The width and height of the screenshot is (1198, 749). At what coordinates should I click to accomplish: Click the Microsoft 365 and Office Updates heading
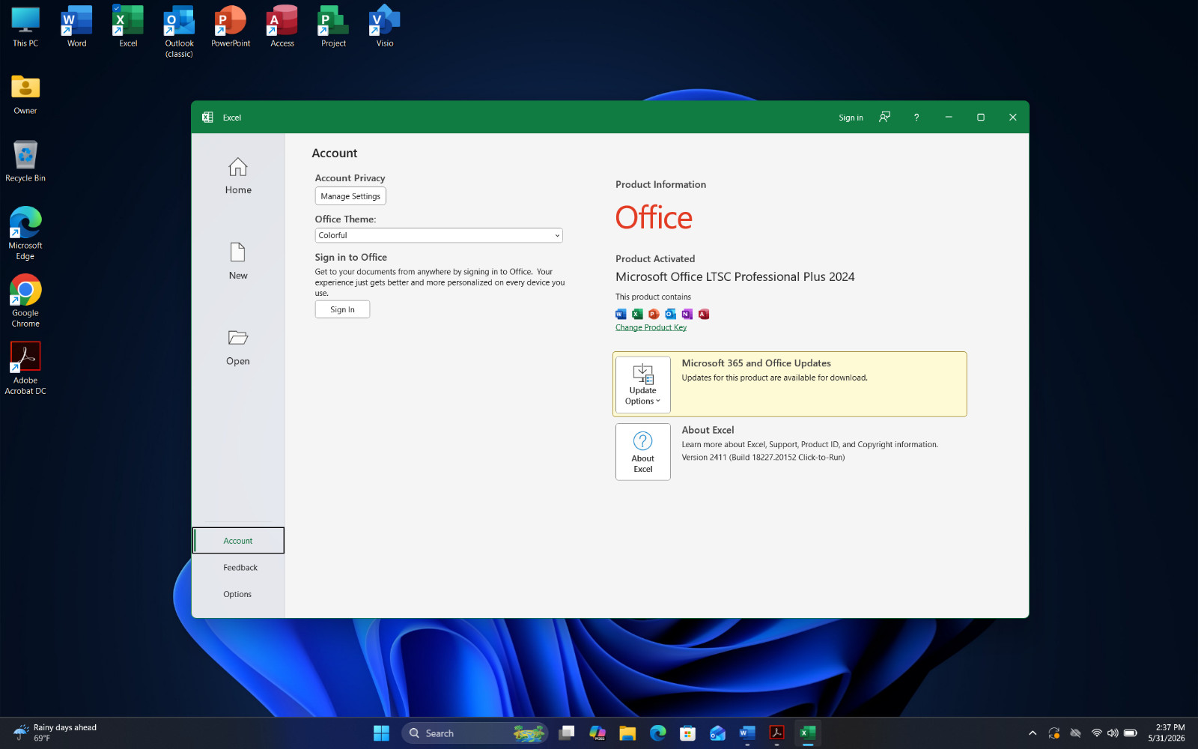756,363
